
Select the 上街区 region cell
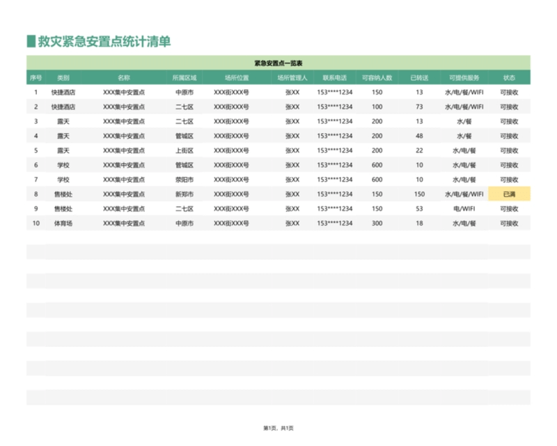[x=185, y=151]
